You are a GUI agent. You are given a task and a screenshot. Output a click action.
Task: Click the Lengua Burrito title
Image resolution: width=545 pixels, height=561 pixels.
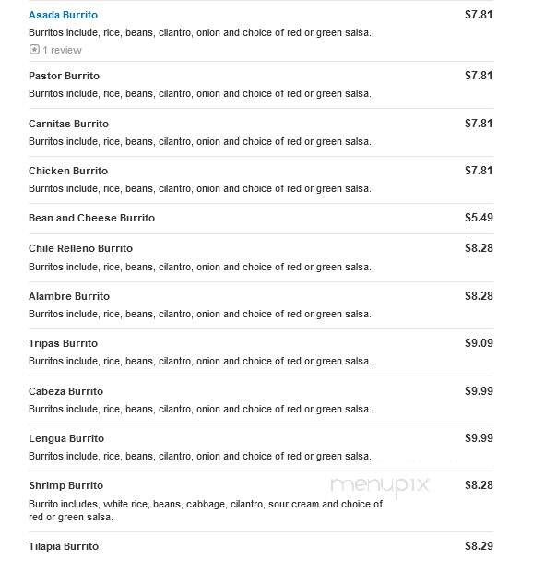point(66,438)
